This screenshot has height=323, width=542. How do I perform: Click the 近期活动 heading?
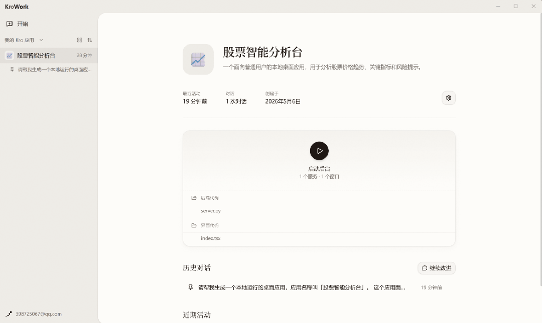[x=197, y=314]
